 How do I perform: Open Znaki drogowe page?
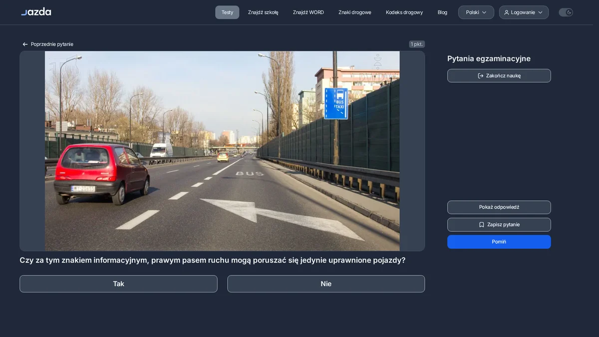click(355, 12)
